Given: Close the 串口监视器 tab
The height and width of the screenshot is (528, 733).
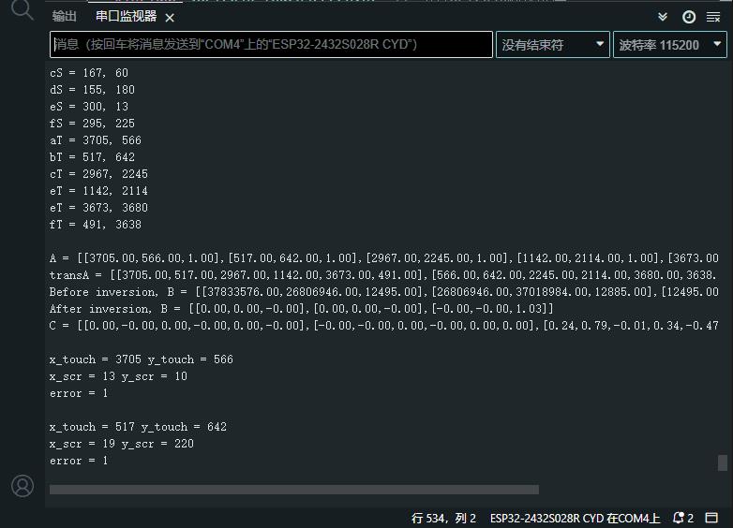Looking at the screenshot, I should (170, 18).
